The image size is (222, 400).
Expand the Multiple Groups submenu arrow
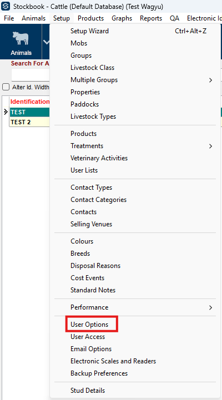210,80
